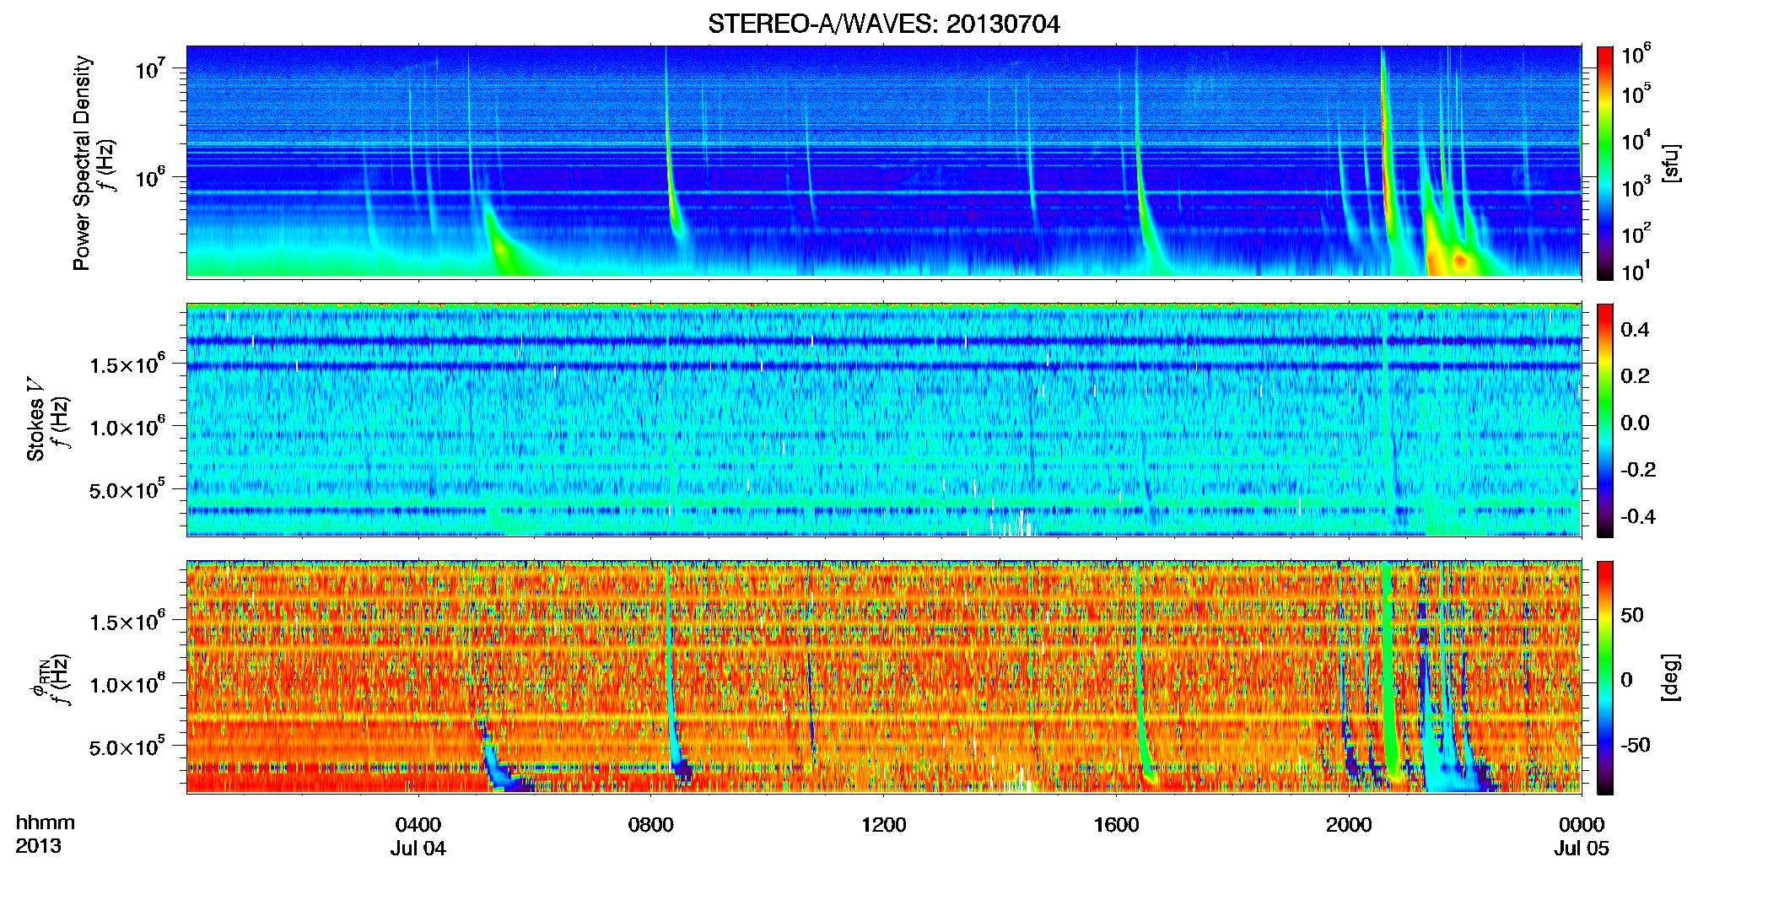
Task: Click the -50 tick on degree colorbar
Action: pyautogui.click(x=1636, y=746)
